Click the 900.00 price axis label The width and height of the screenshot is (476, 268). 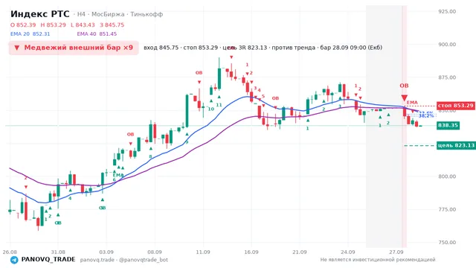pyautogui.click(x=447, y=45)
